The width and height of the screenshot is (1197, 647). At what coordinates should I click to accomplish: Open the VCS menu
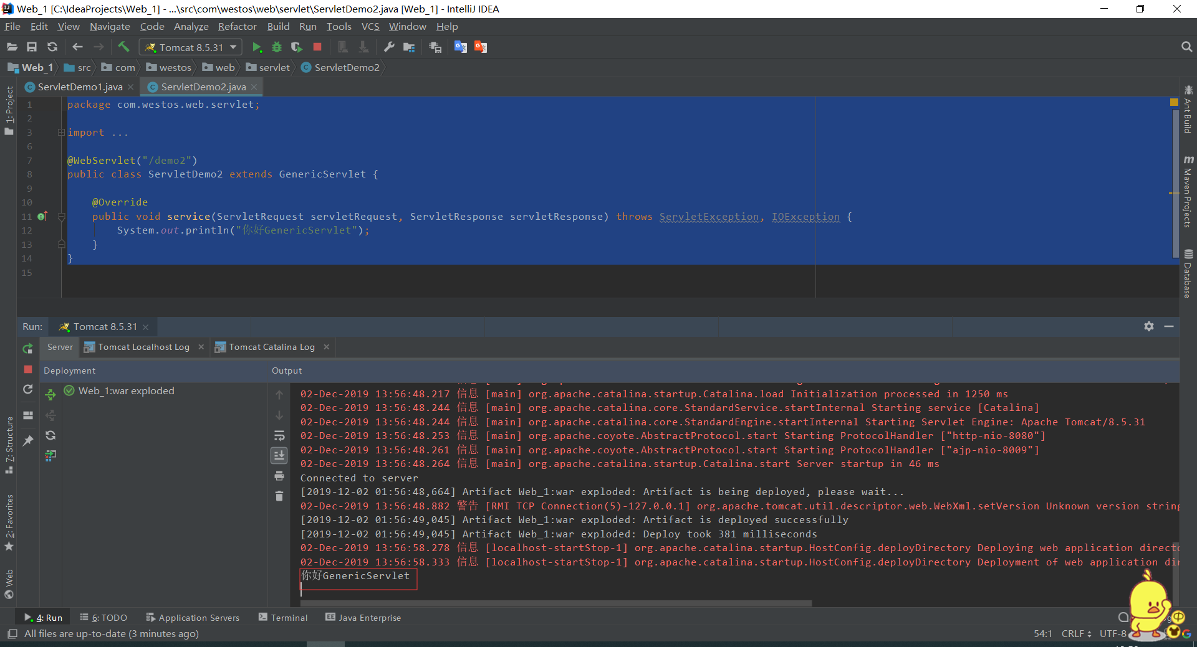click(370, 26)
